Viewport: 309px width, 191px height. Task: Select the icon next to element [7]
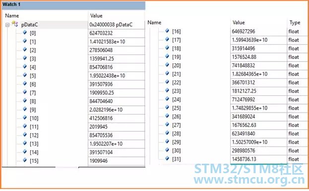25,92
